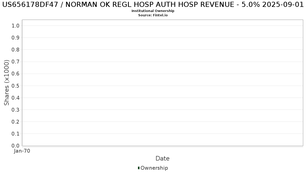Click the green Ownership legend color swatch
The width and height of the screenshot is (306, 172).
tap(139, 168)
